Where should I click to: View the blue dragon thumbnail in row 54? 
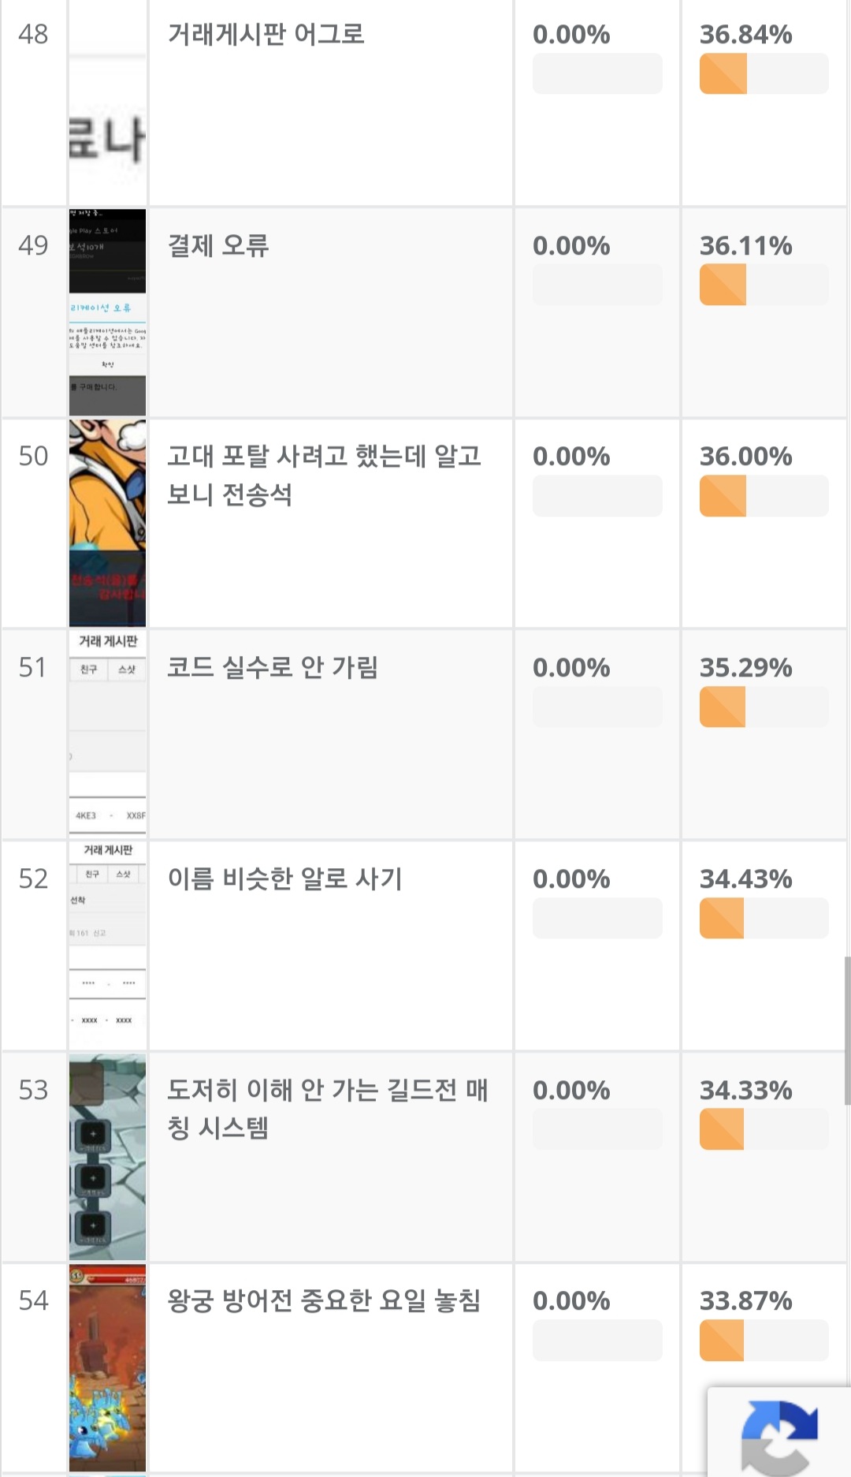(107, 1367)
